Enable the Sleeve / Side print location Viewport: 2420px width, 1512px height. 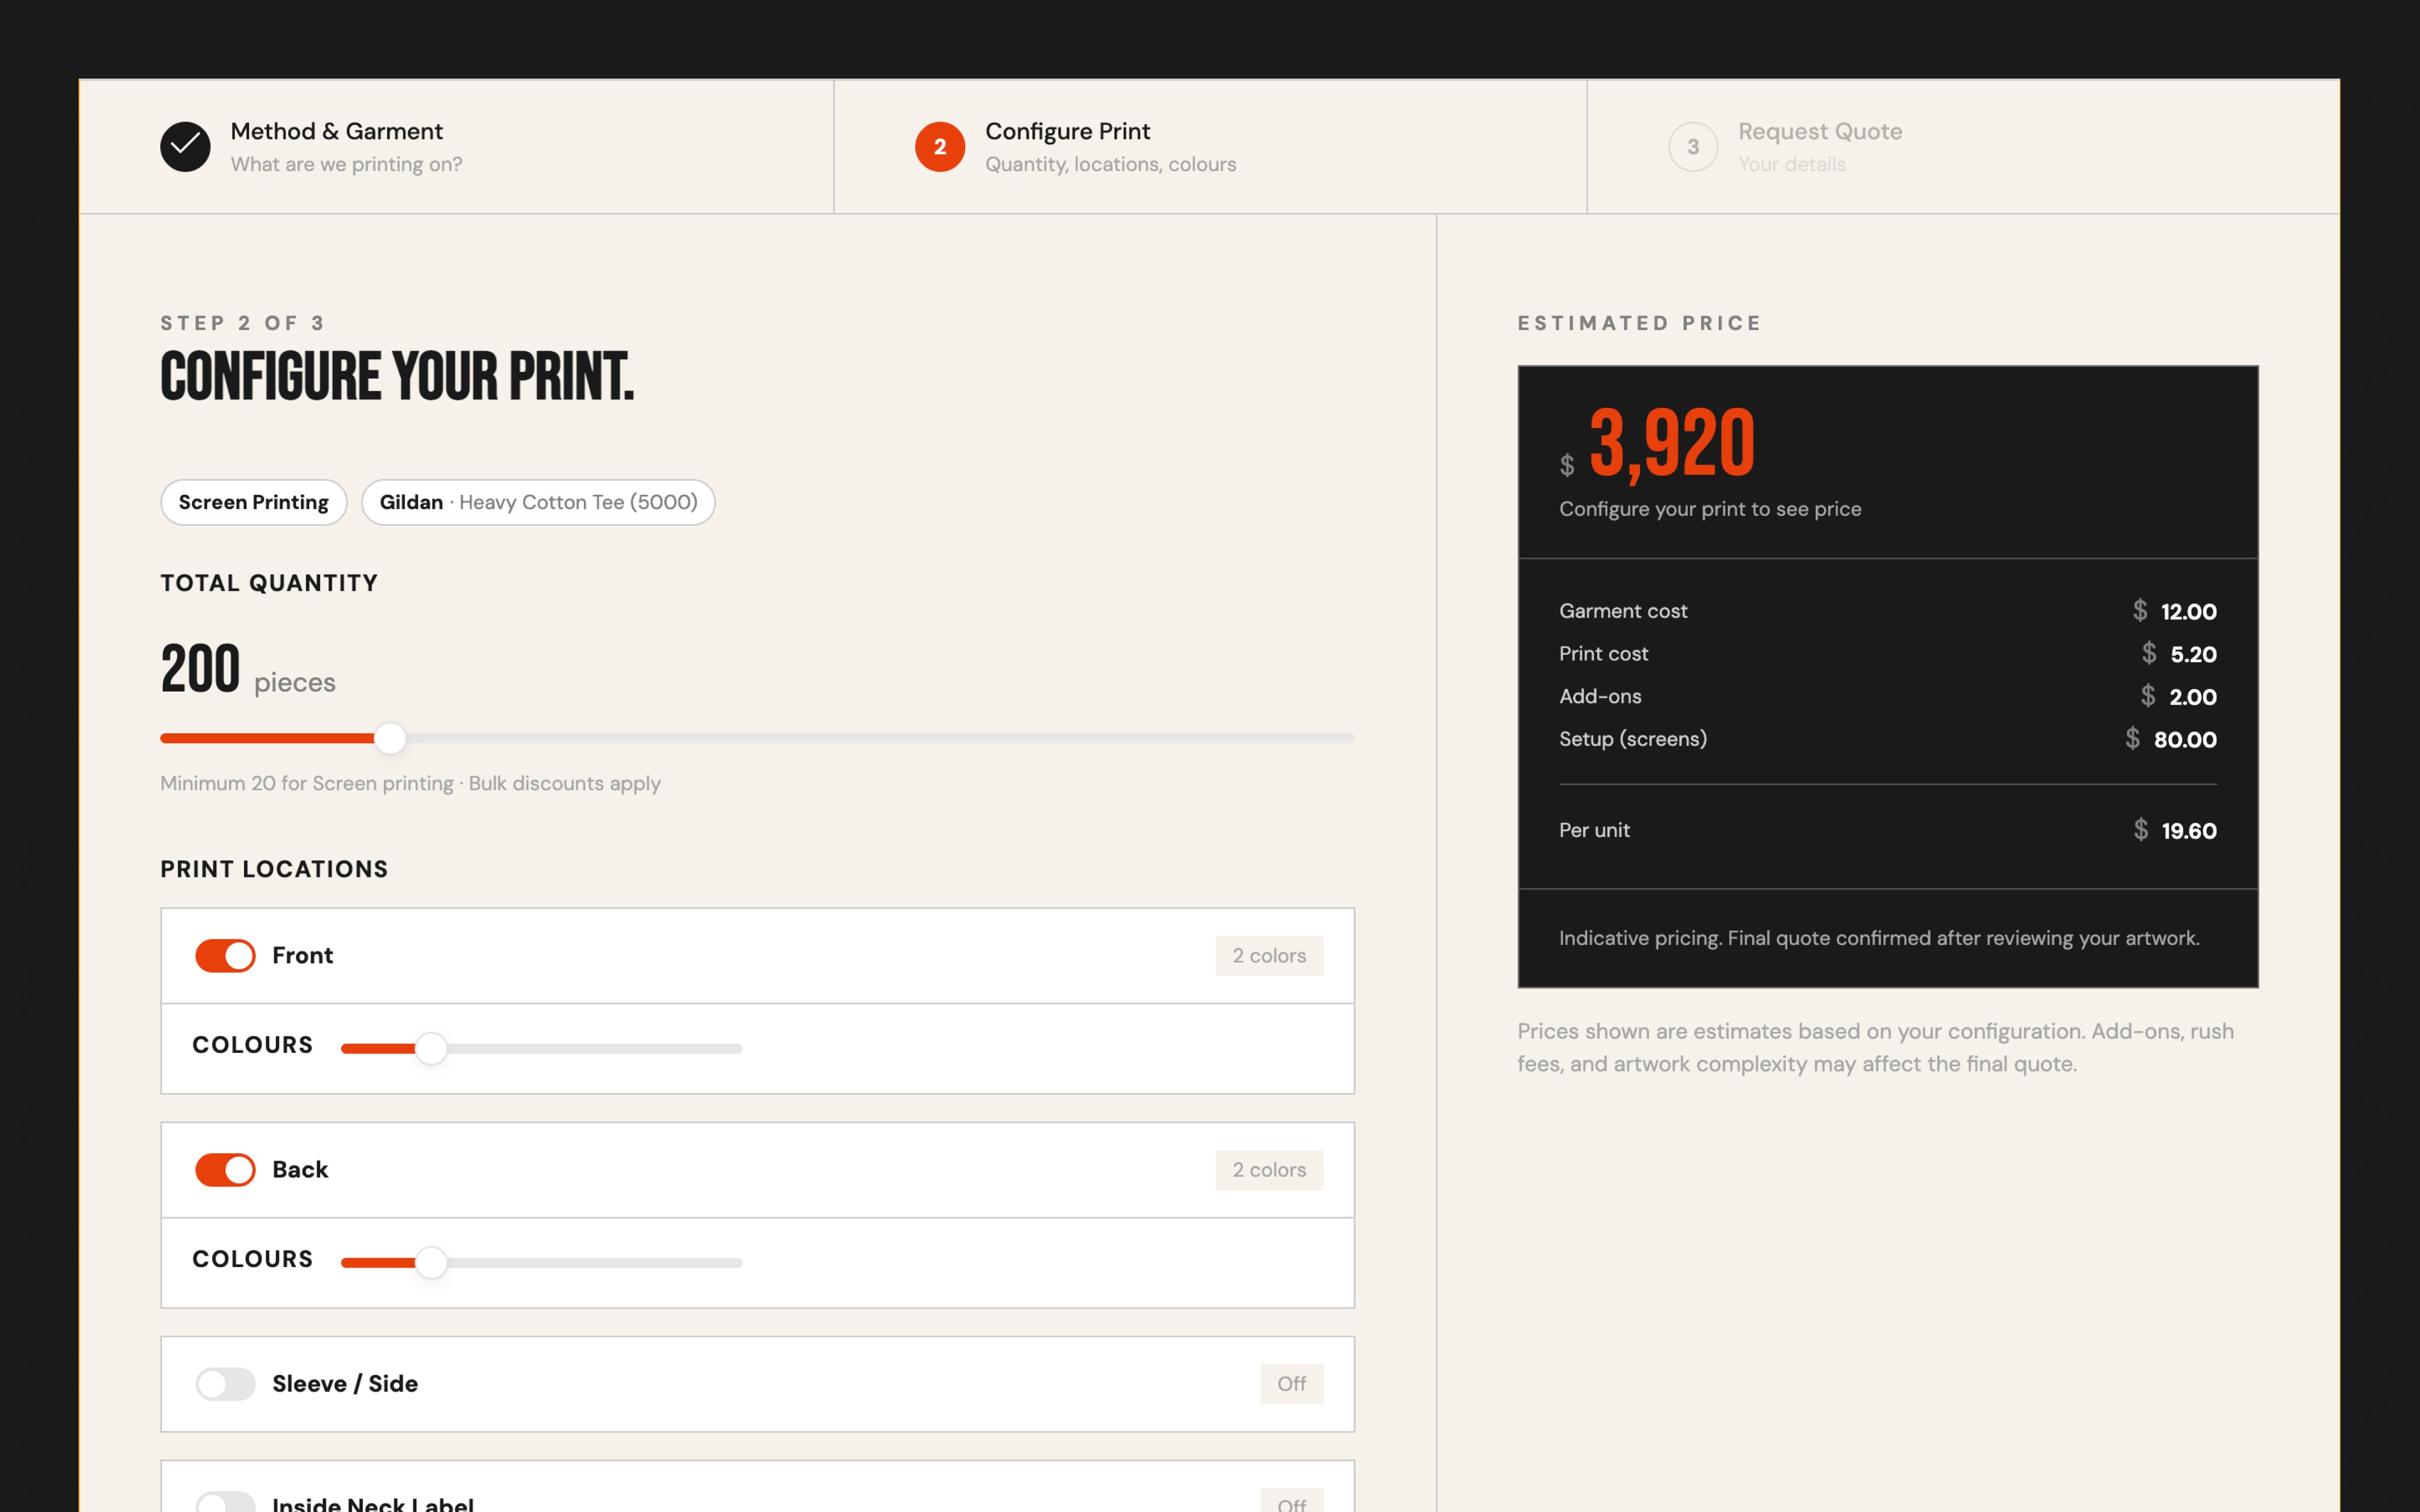(x=225, y=1384)
